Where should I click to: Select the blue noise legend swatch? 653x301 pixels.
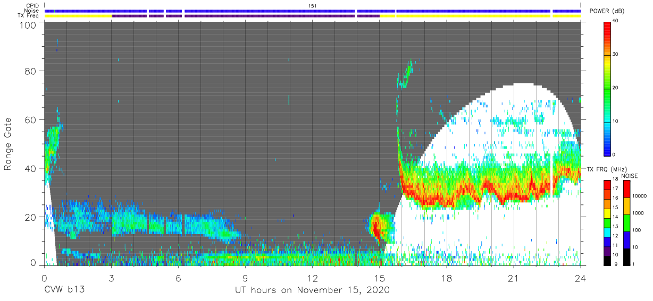[627, 239]
